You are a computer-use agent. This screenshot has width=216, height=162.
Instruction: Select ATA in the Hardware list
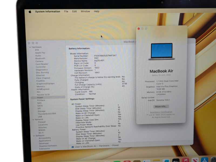37,50
